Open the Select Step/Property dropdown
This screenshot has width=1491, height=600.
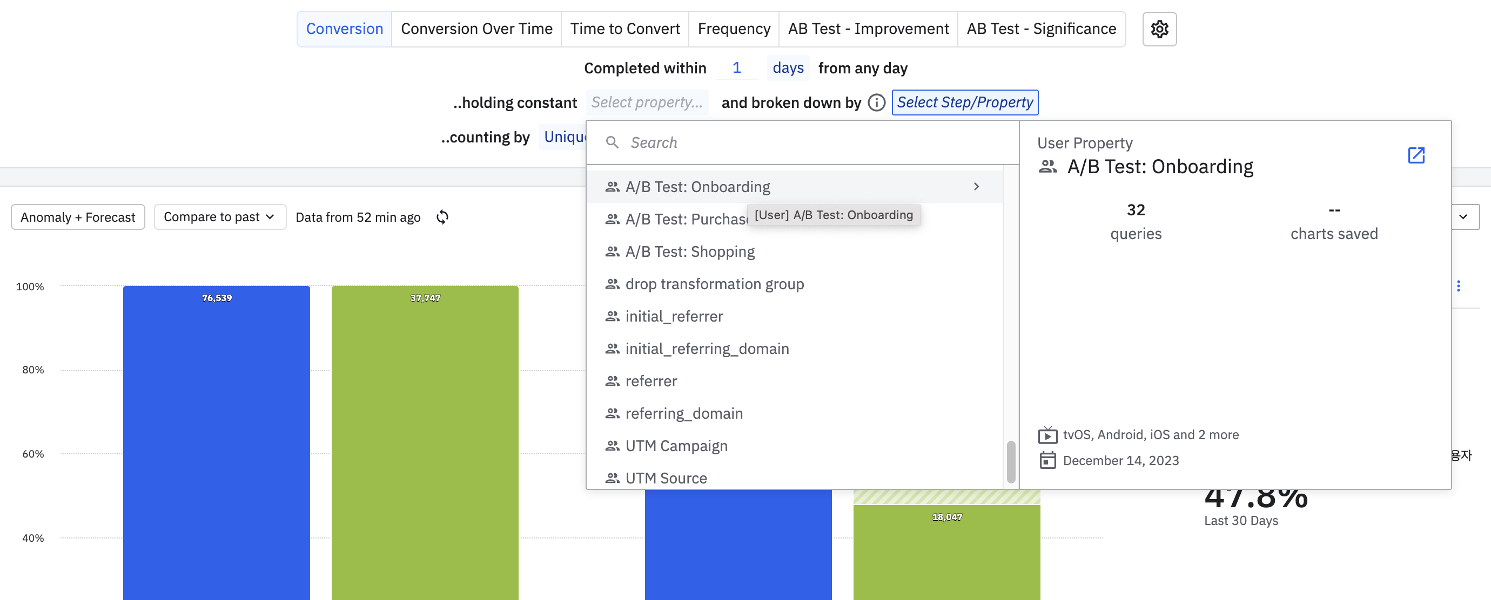pyautogui.click(x=964, y=103)
